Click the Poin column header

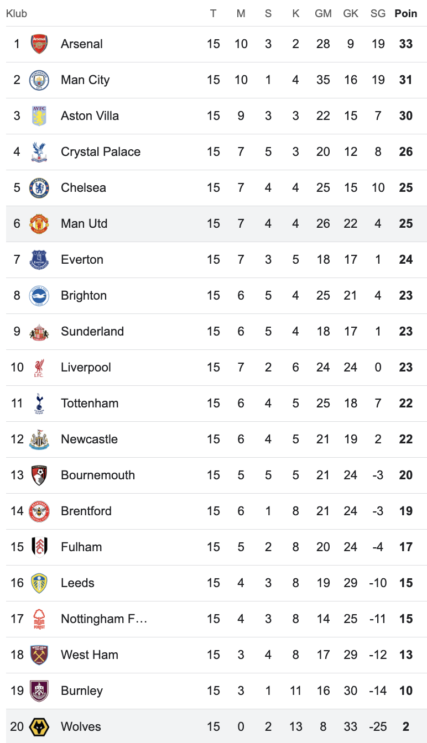pyautogui.click(x=405, y=13)
